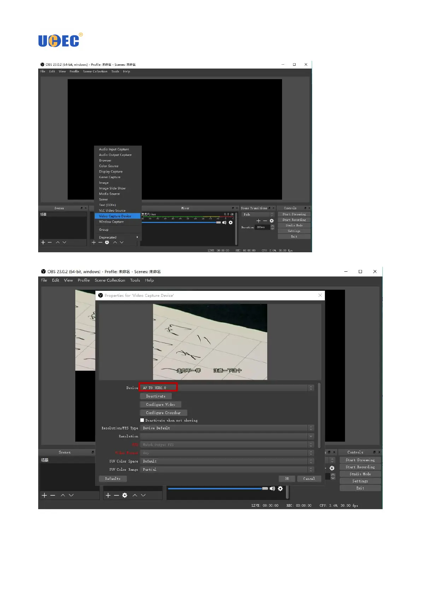
Task: Expand the Deprecated submenu in source menu
Action: 118,237
